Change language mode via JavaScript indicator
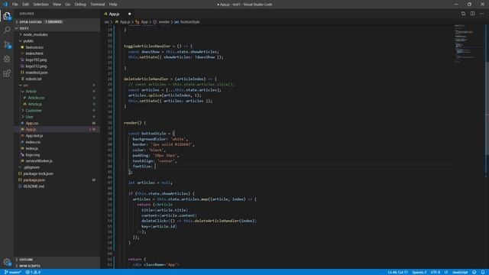Screen dimensions: 489x275 (x=460, y=272)
